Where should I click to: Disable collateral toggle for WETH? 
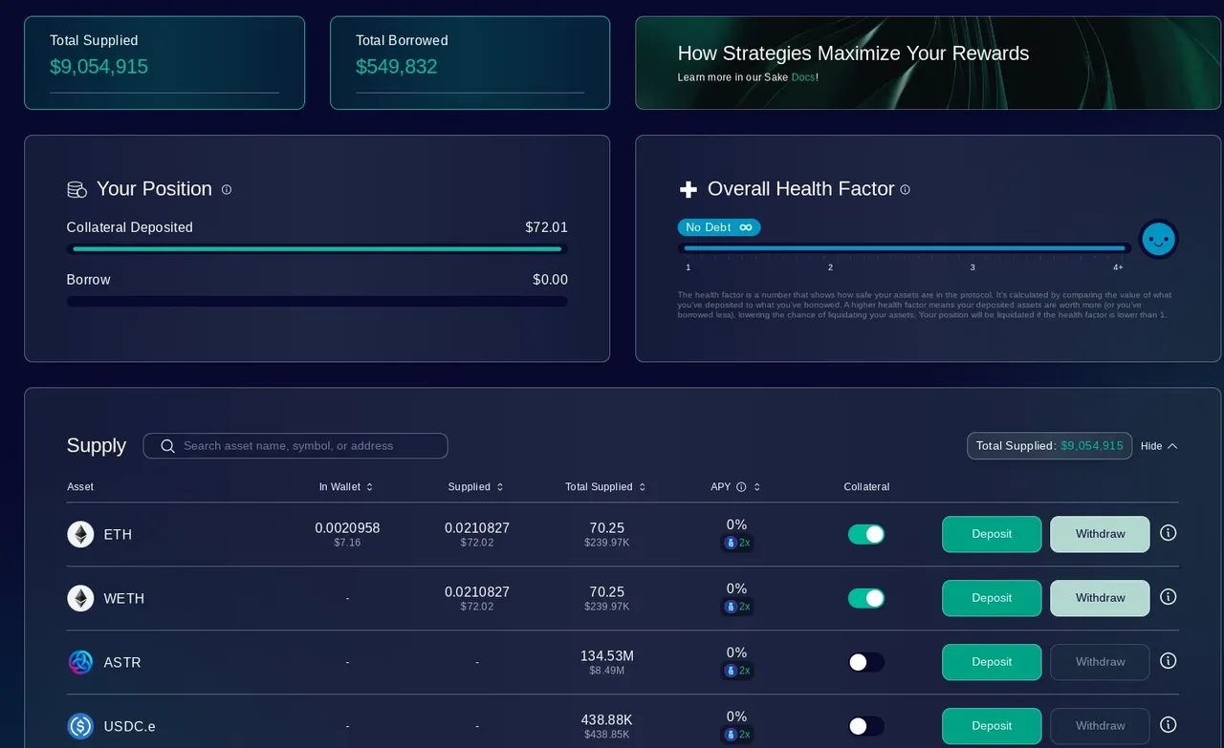click(866, 598)
